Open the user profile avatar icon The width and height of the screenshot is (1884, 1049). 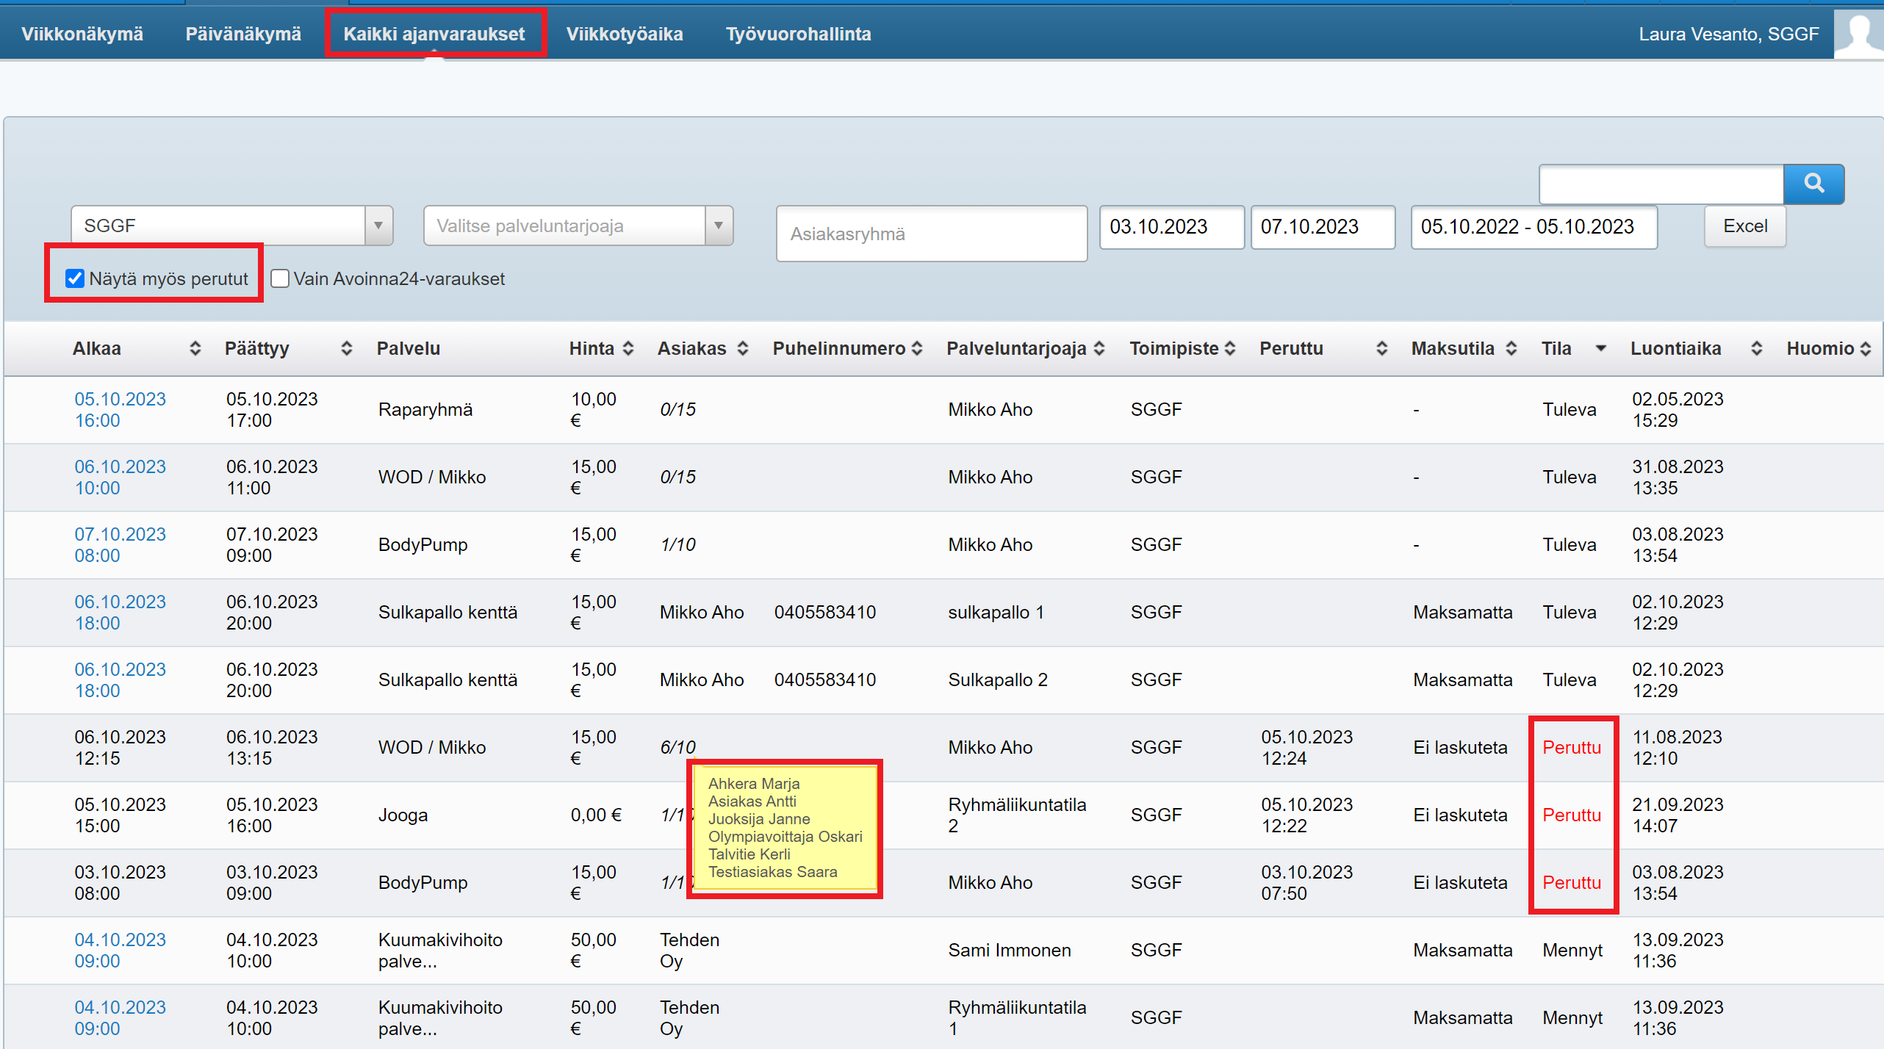(1858, 34)
